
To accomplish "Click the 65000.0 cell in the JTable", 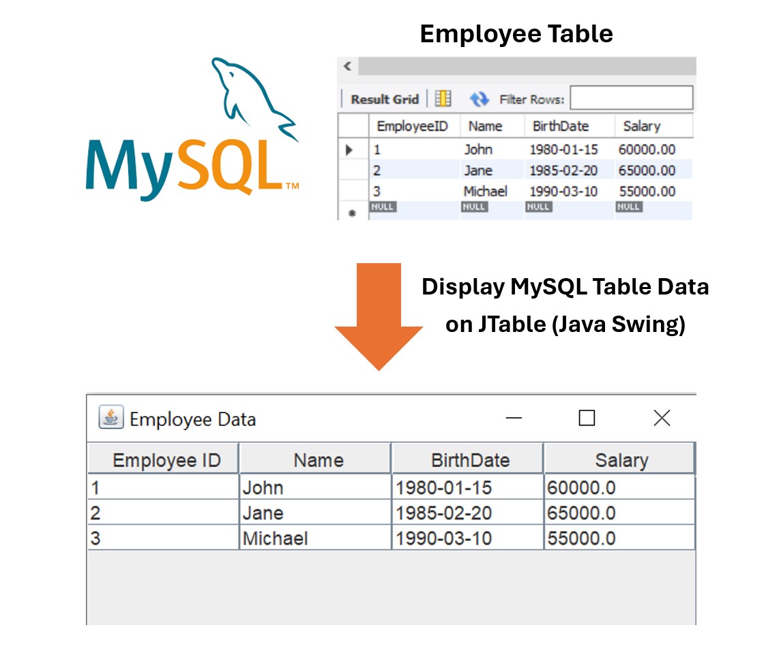I will point(619,513).
